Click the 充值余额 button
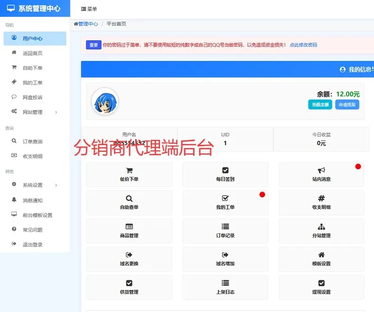 click(x=320, y=104)
